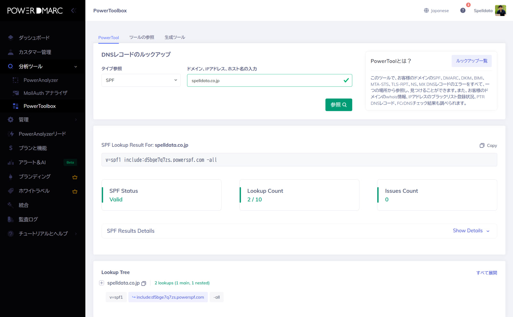
Task: Click the -all chip in Lookup Tree
Action: [216, 297]
